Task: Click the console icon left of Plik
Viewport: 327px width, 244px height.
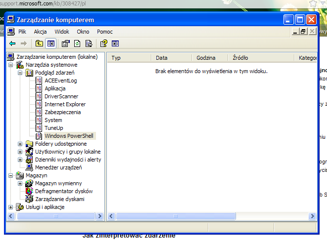Action: point(11,32)
